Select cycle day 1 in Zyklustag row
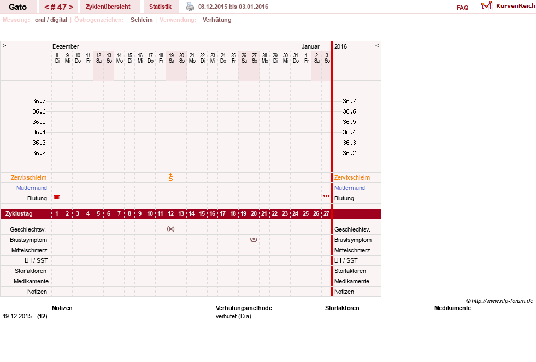Viewport: 536px width, 362px height. point(57,213)
